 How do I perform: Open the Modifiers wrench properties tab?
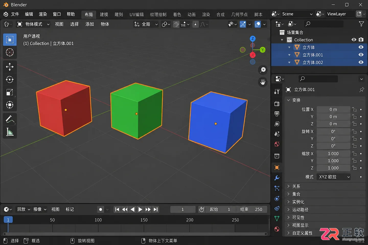tap(277, 178)
